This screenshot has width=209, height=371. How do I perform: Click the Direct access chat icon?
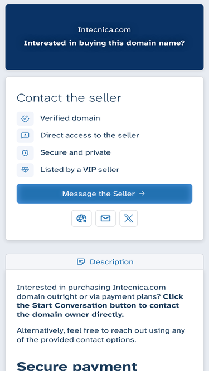pyautogui.click(x=25, y=136)
